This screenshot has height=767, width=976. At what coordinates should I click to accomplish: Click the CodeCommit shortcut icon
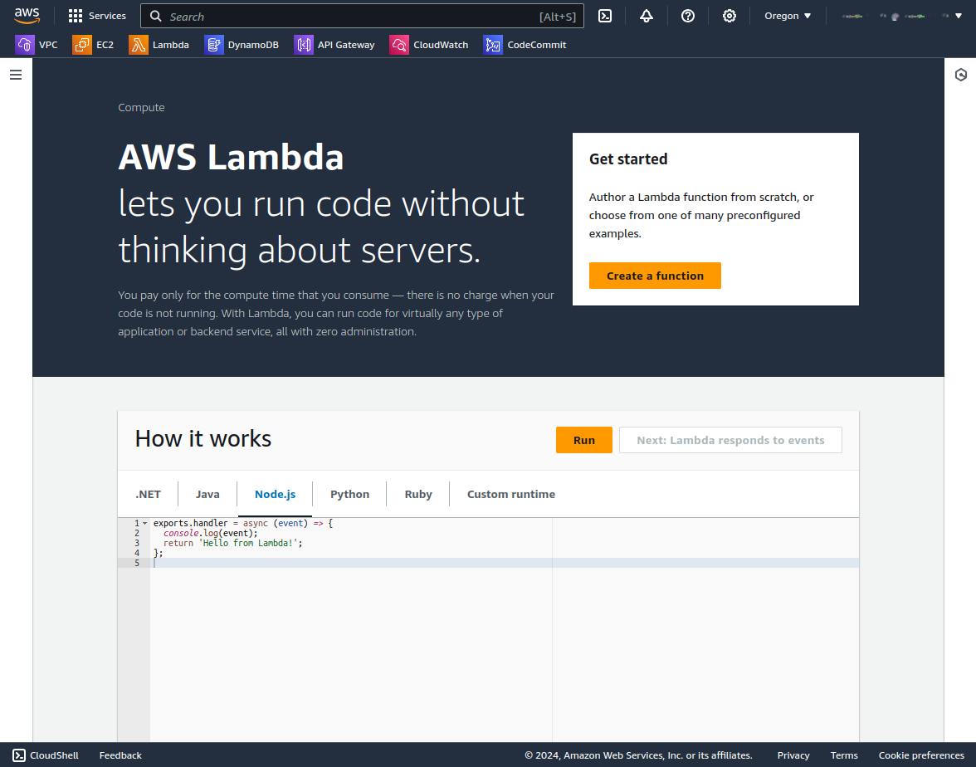pos(493,45)
